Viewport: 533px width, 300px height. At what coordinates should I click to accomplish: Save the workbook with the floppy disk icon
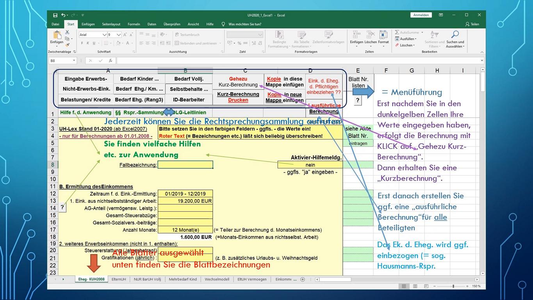(x=55, y=15)
